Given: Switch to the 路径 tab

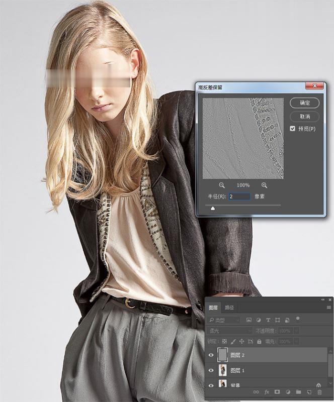Looking at the screenshot, I should point(229,308).
